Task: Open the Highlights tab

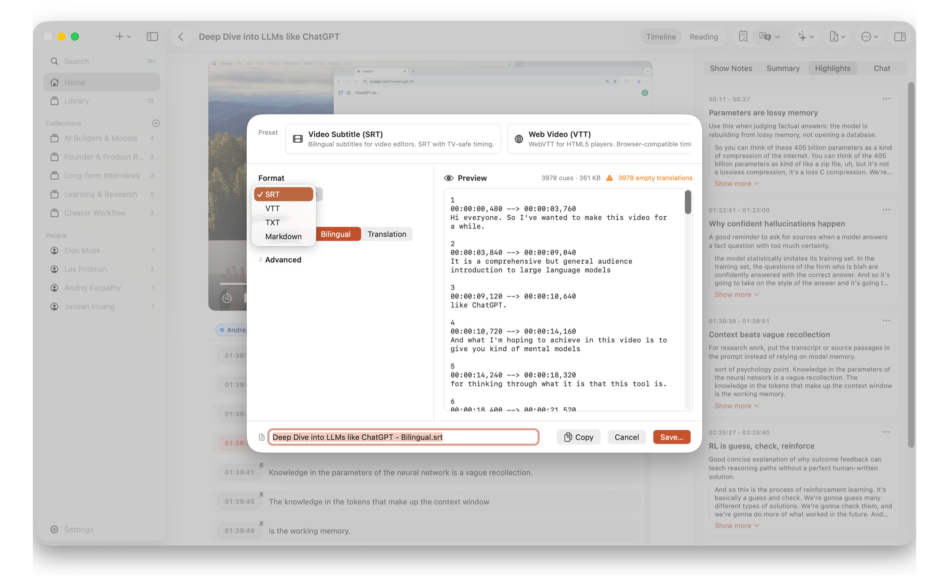Action: (x=832, y=68)
